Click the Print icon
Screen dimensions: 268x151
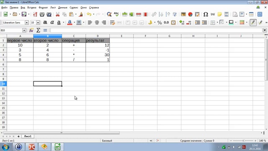click(42, 14)
